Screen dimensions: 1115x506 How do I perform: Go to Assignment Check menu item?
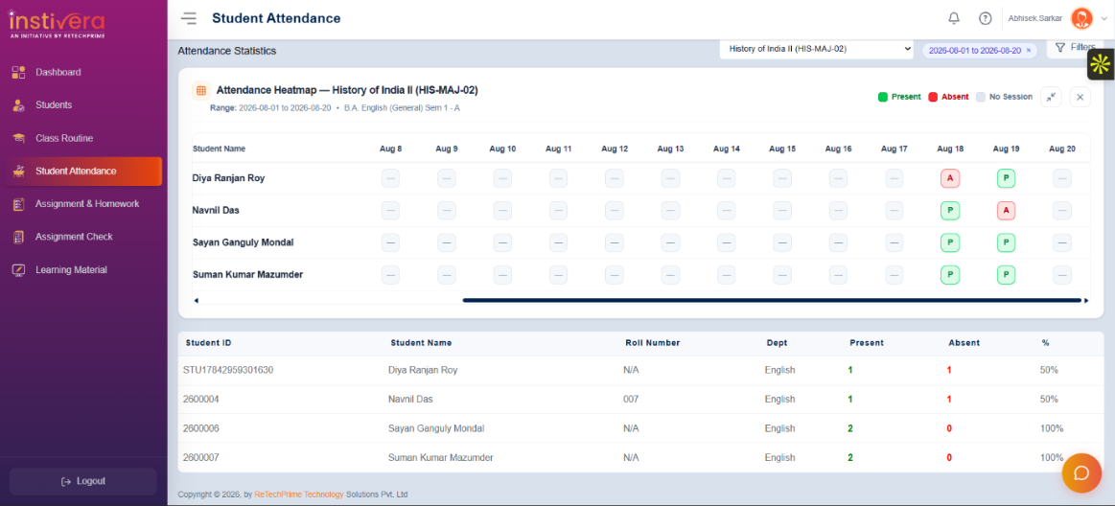pyautogui.click(x=74, y=238)
